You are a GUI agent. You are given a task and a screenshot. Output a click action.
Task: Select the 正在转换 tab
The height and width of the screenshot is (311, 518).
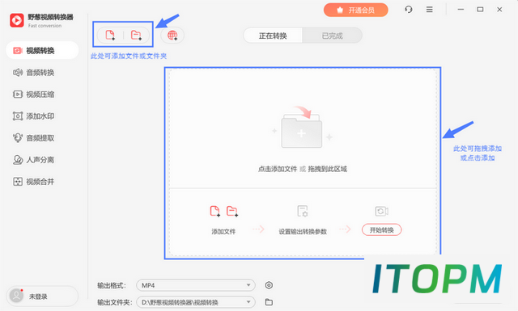click(x=273, y=36)
